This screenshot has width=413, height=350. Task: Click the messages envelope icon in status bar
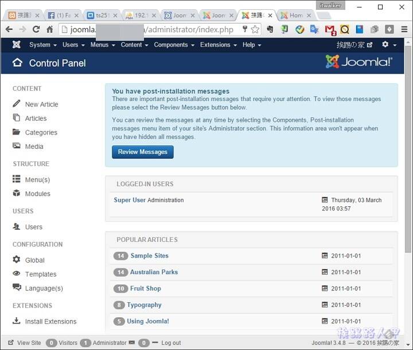(x=132, y=343)
